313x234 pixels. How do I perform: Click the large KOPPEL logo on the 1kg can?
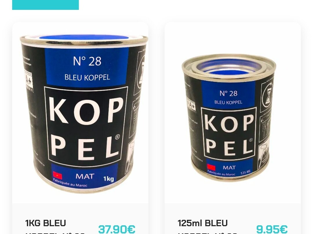pyautogui.click(x=86, y=127)
